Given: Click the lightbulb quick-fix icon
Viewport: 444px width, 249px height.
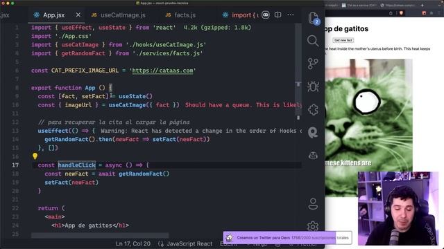Looking at the screenshot, I should (35, 156).
